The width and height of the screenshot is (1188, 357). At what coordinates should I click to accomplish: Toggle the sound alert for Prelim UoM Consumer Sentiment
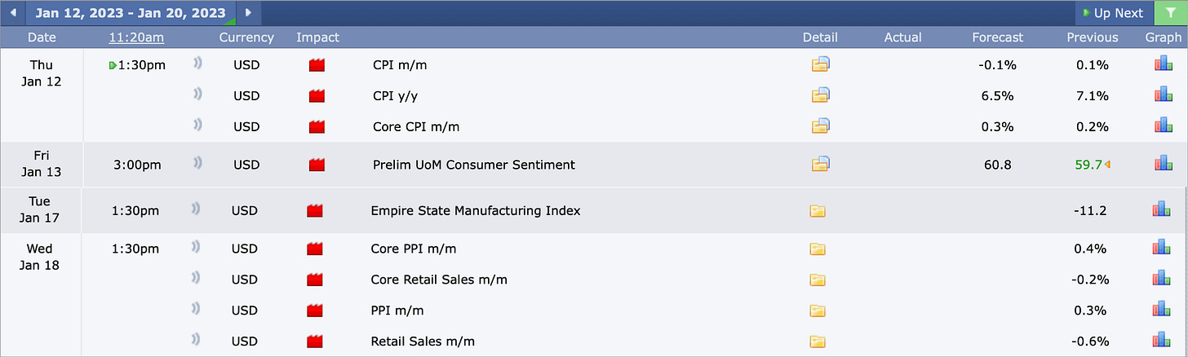click(x=197, y=165)
